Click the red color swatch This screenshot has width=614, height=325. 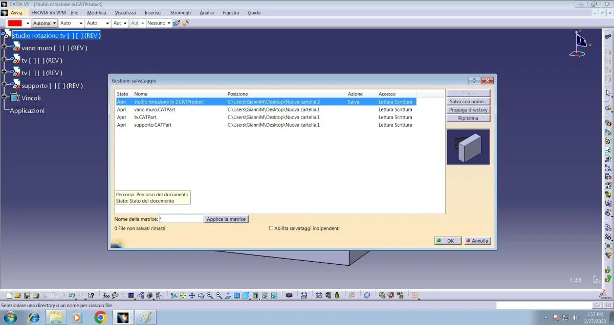[x=15, y=24]
